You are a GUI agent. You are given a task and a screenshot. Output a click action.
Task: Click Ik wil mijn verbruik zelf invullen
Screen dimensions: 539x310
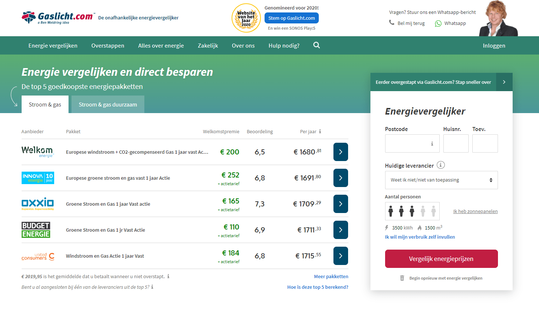420,237
